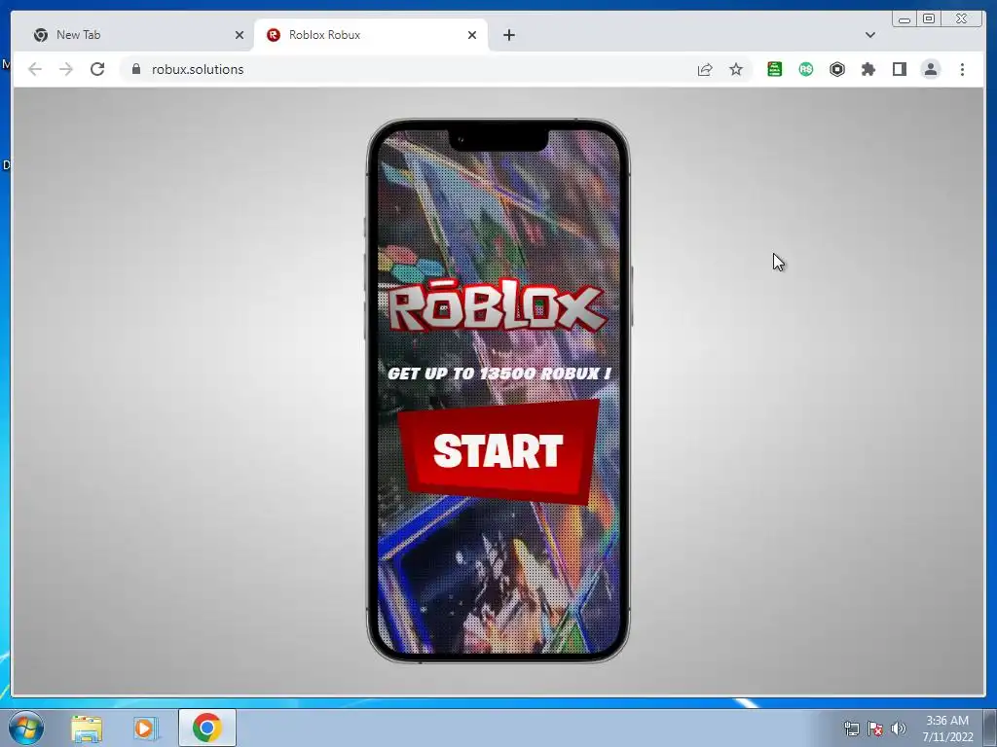Select the Roblox Robux tab
This screenshot has width=997, height=747.
click(x=371, y=35)
